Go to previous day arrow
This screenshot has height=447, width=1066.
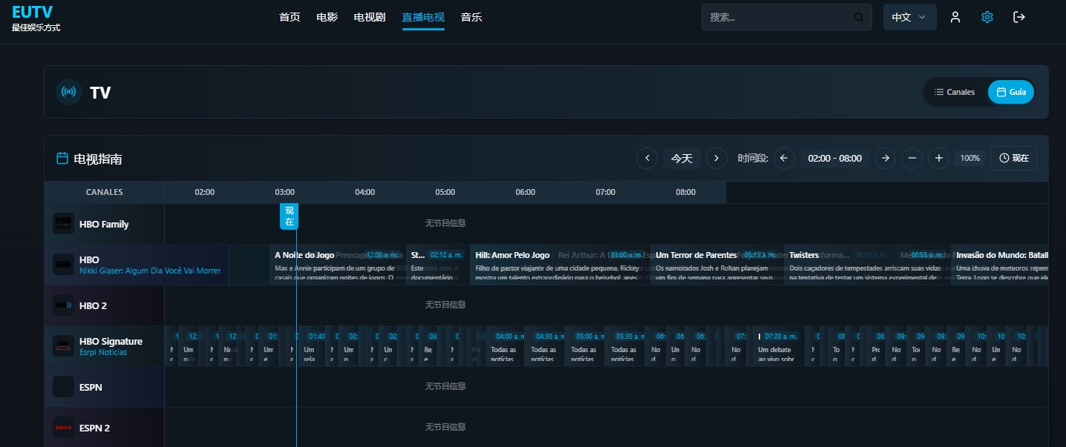tap(647, 158)
